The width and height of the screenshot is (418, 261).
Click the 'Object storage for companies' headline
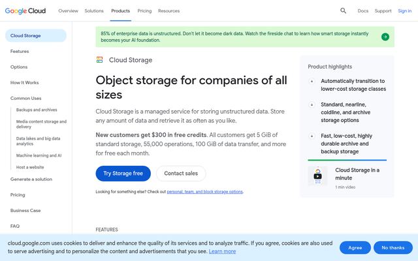click(191, 87)
